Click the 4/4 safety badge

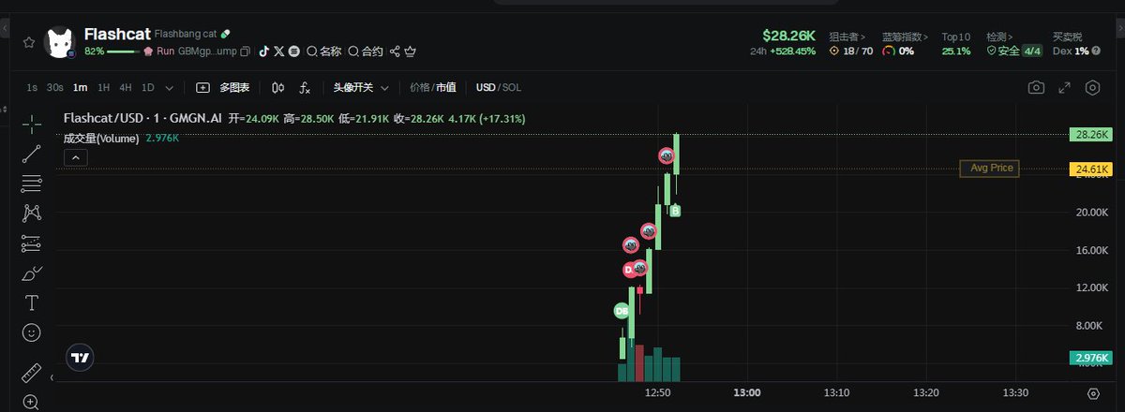[1032, 51]
